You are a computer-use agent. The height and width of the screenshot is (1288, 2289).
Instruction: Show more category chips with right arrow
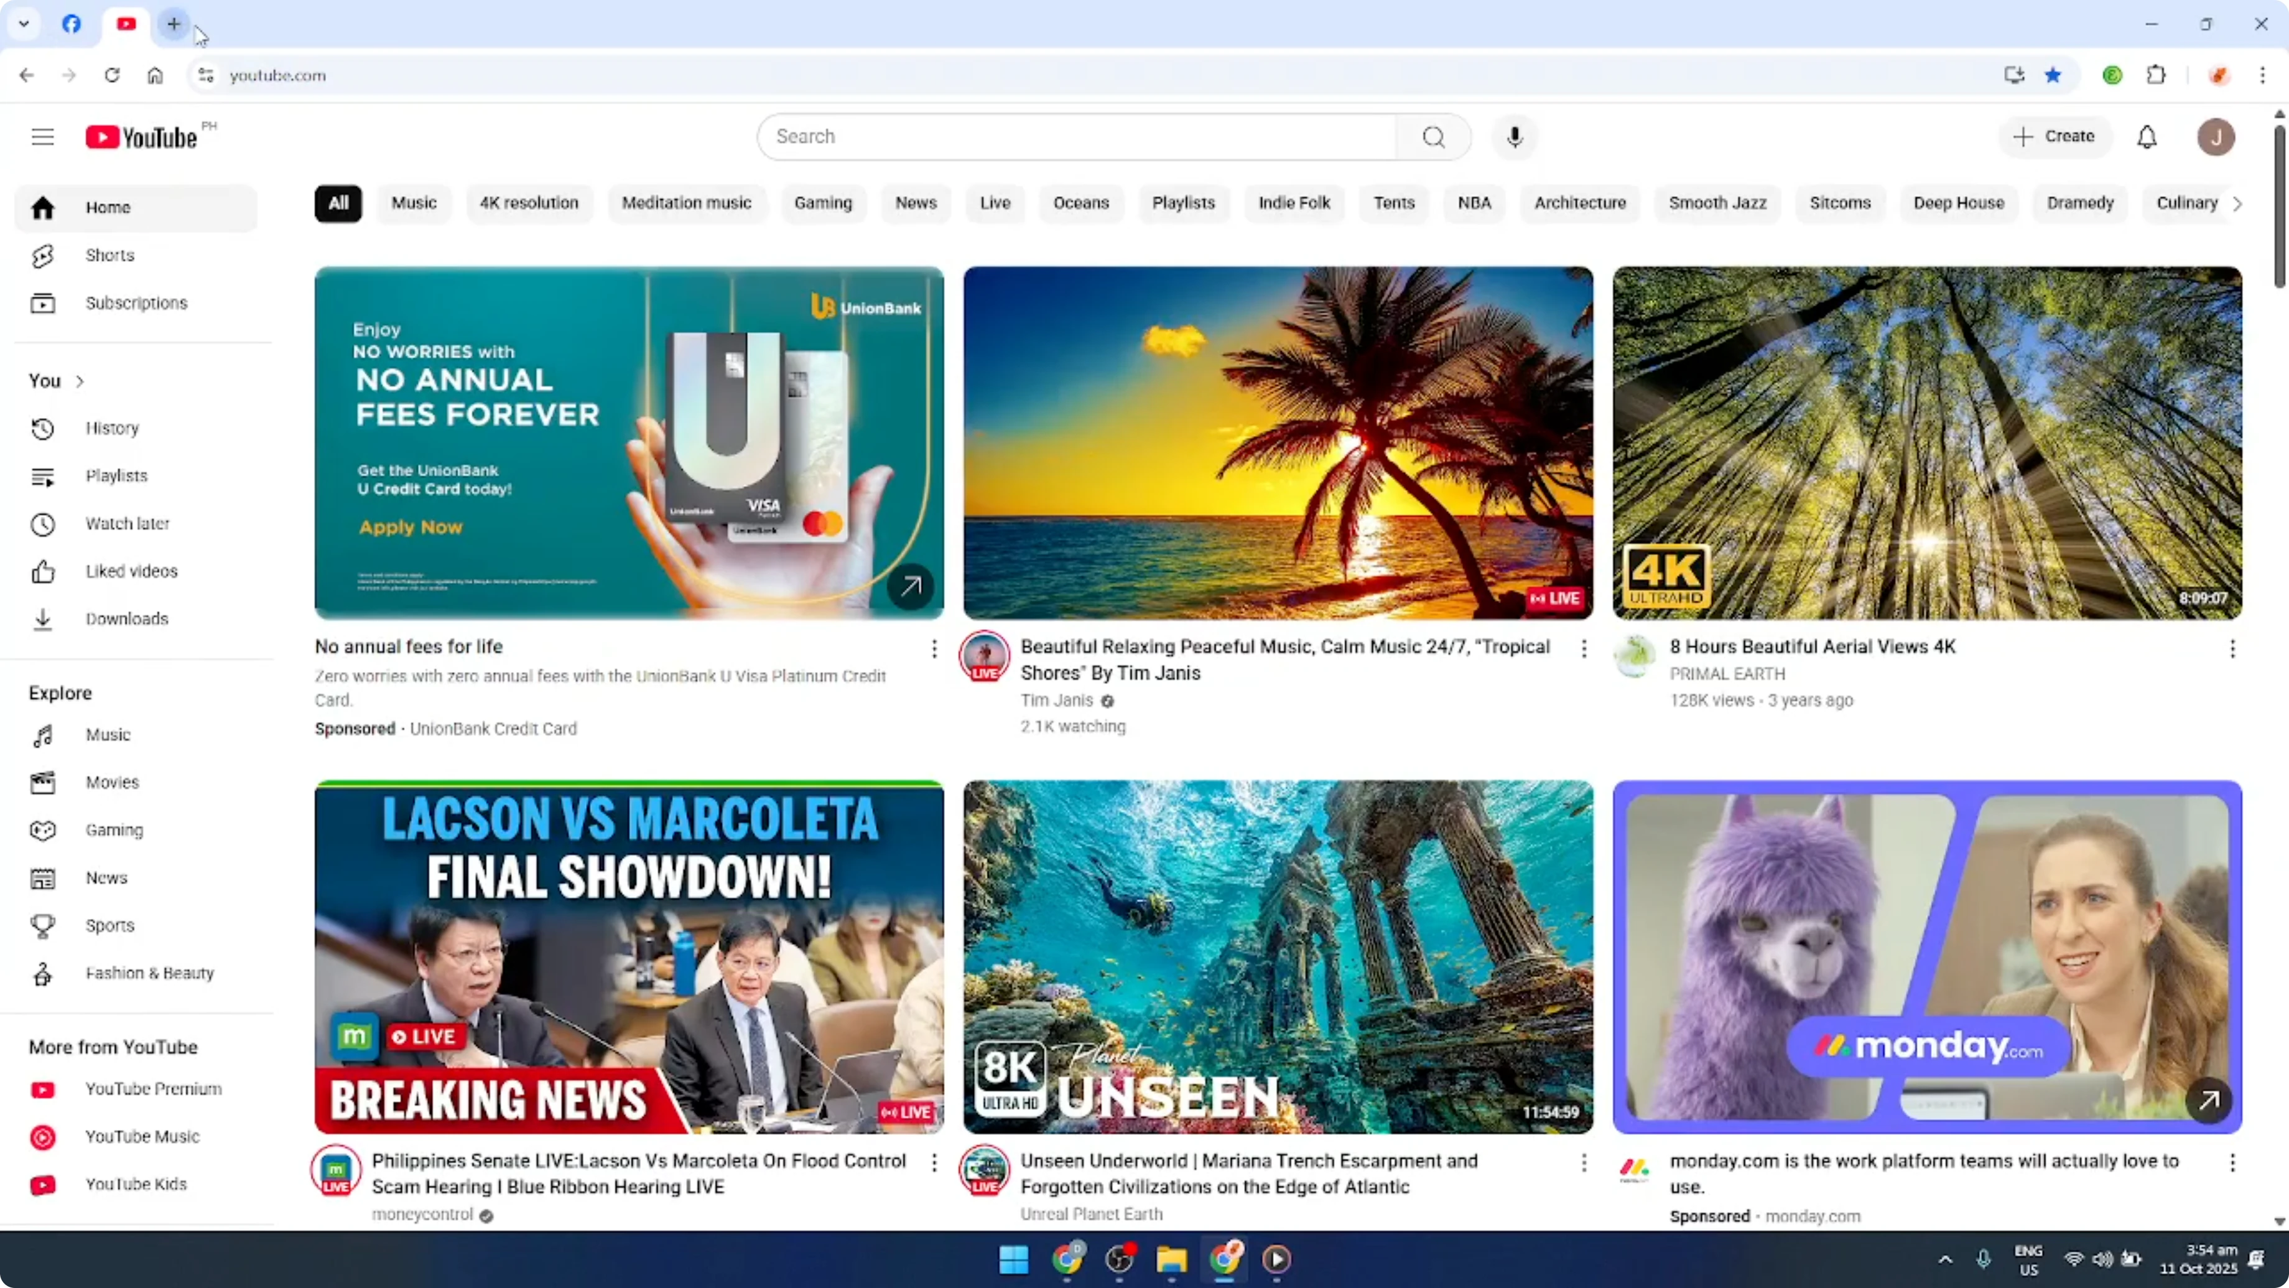pos(2237,203)
